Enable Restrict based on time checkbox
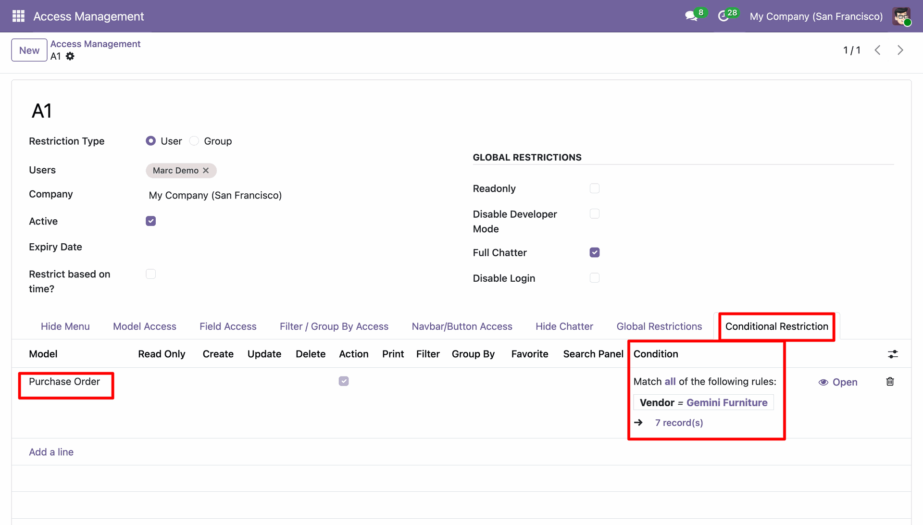Screen dimensions: 923x525 pyautogui.click(x=151, y=274)
